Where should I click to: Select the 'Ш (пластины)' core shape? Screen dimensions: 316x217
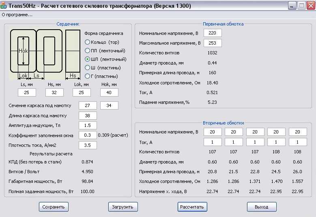pos(103,68)
